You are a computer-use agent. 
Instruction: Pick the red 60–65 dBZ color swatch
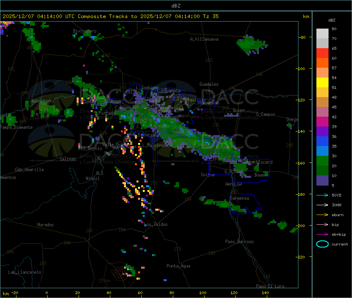pos(322,53)
